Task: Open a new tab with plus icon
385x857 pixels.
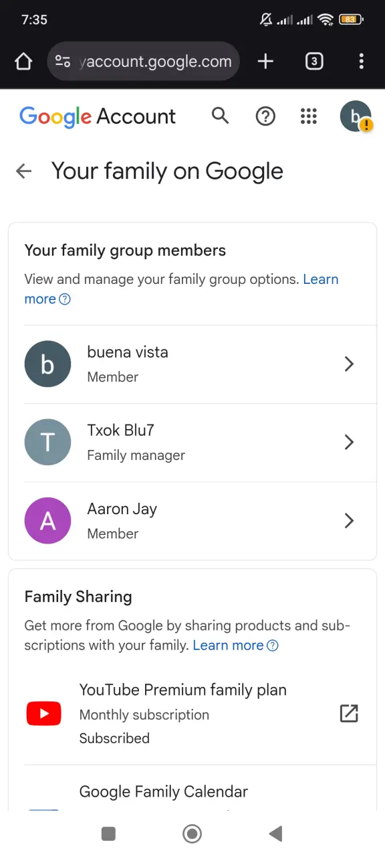Action: [265, 62]
